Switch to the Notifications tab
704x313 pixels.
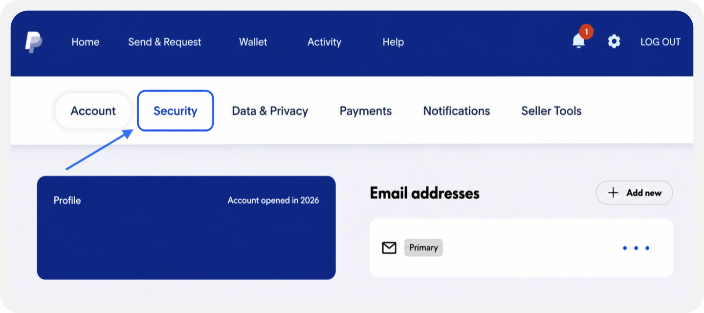(x=457, y=111)
